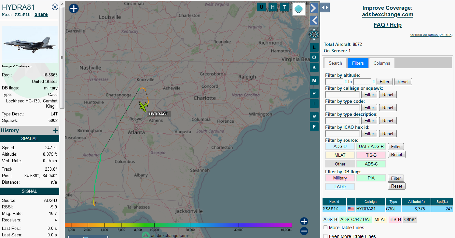Open the Share link for AE5F10
The height and width of the screenshot is (238, 455).
(41, 14)
